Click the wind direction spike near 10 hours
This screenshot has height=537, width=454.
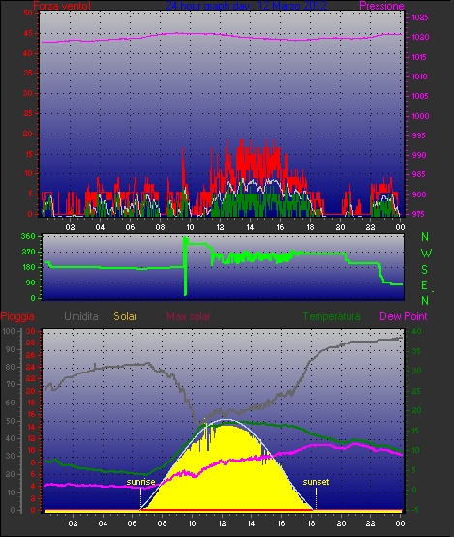pos(185,265)
